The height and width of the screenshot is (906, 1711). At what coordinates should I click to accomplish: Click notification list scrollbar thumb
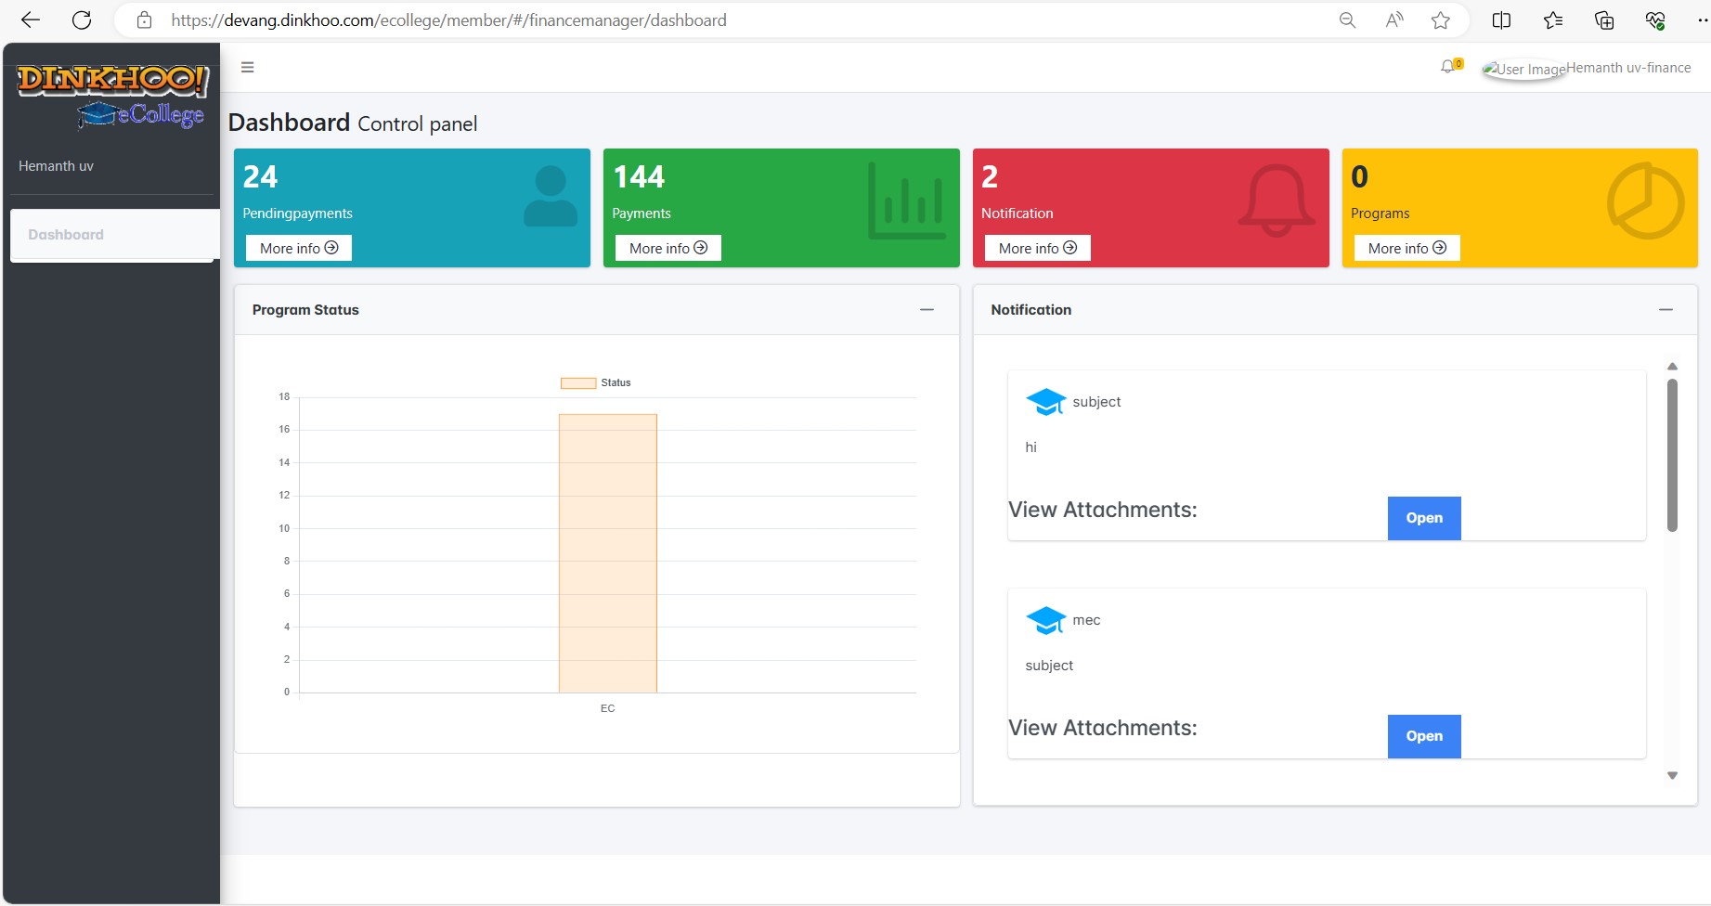(1672, 455)
